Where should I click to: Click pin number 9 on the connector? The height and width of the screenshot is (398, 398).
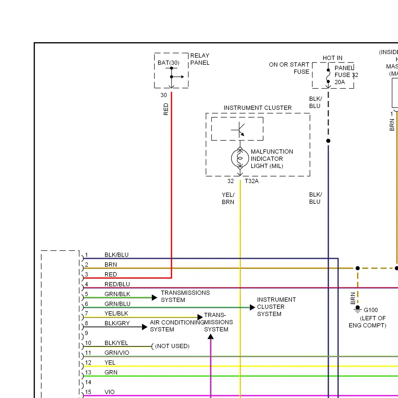click(x=86, y=333)
